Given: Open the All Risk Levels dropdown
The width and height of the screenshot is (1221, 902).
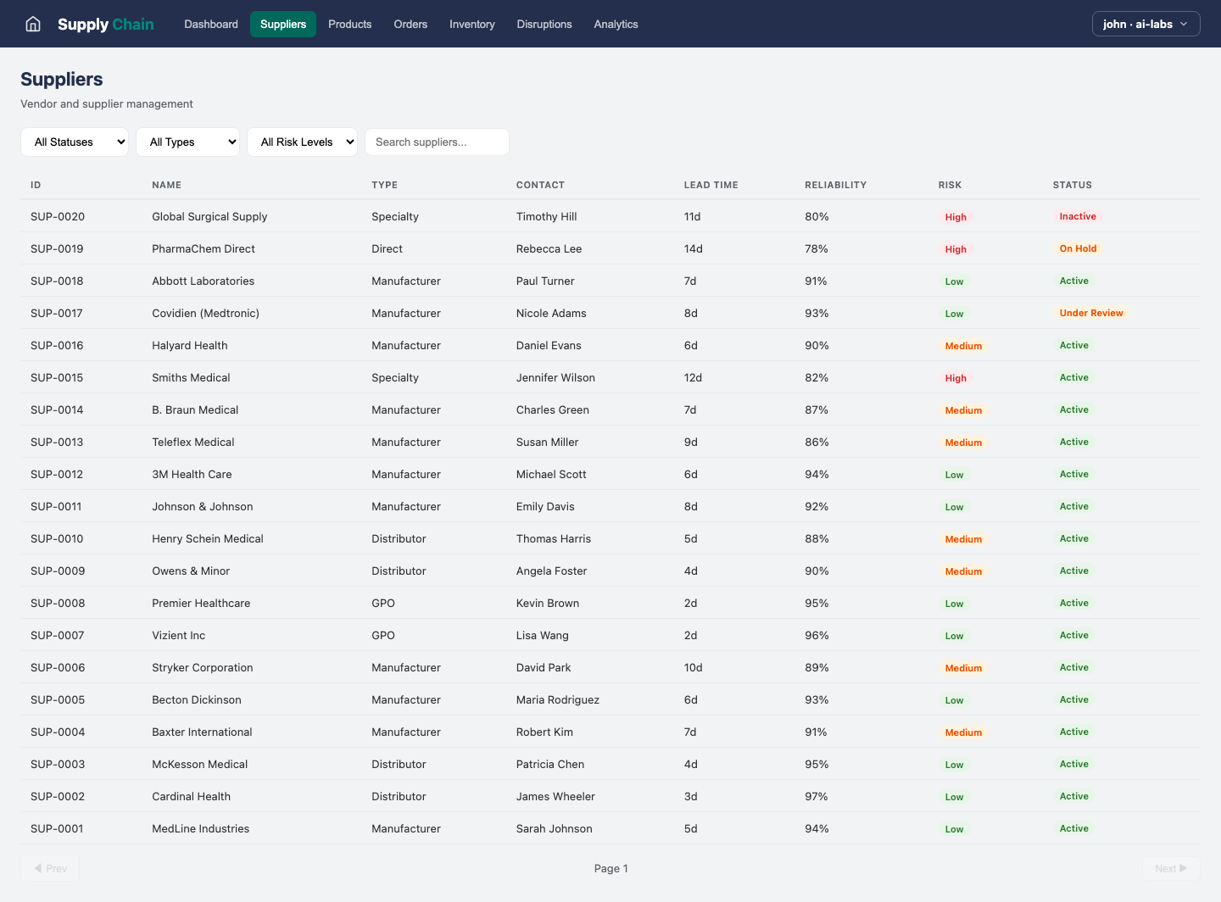Looking at the screenshot, I should [x=302, y=142].
